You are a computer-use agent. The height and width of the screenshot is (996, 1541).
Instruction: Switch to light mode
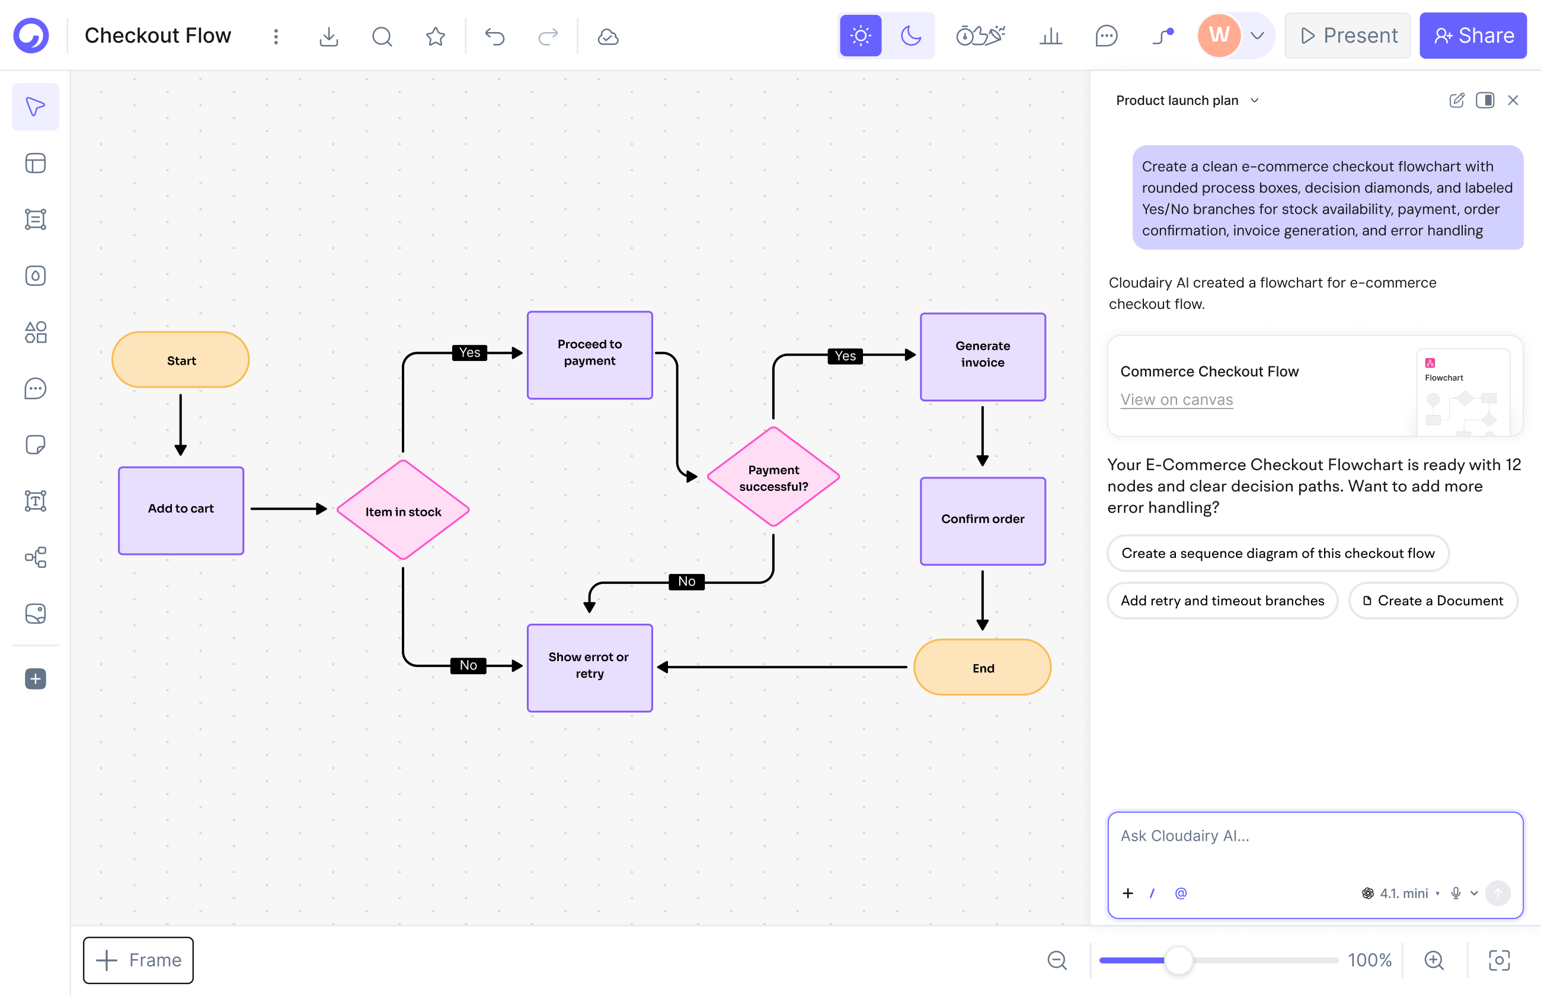click(x=861, y=36)
